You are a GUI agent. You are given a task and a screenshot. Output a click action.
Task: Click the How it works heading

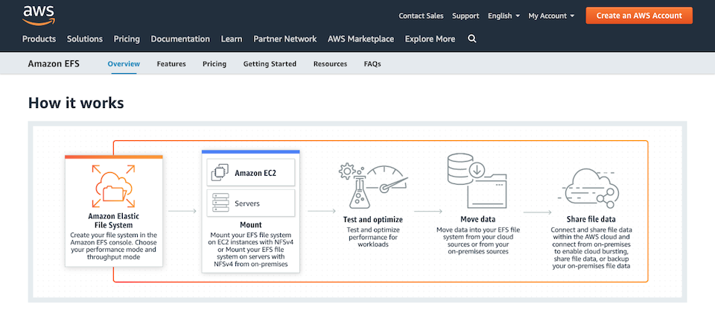[x=76, y=103]
